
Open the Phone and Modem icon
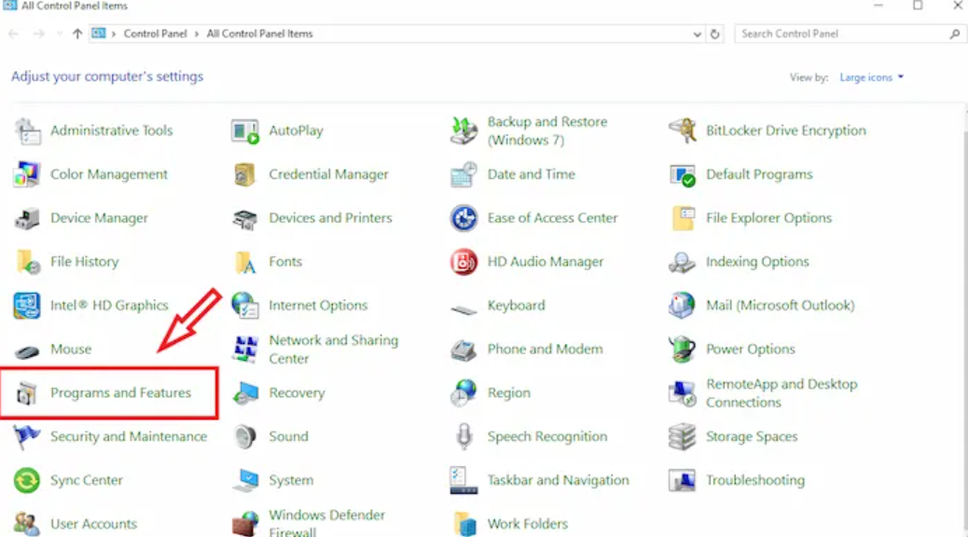(463, 350)
